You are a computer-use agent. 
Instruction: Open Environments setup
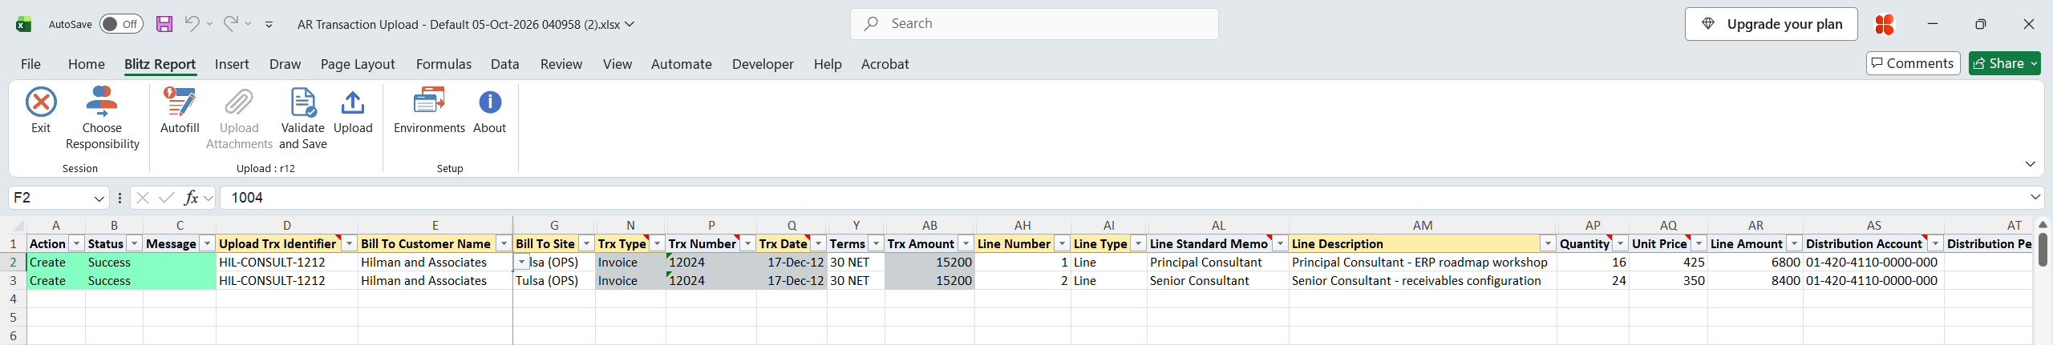pos(429,110)
